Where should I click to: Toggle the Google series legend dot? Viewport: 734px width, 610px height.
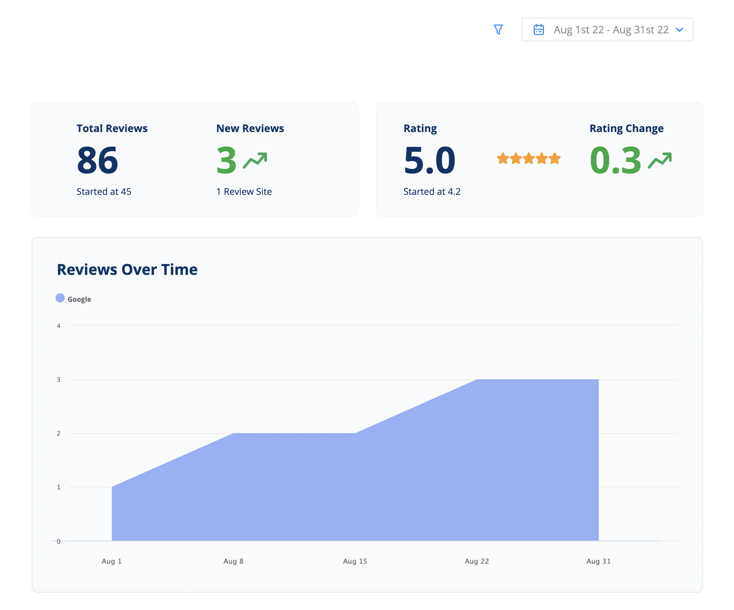[x=60, y=298]
